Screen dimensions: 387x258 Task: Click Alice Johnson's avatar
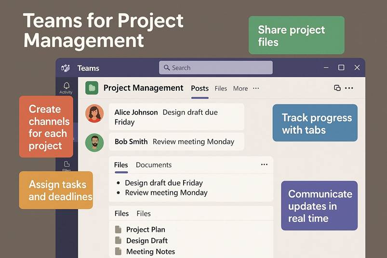94,114
